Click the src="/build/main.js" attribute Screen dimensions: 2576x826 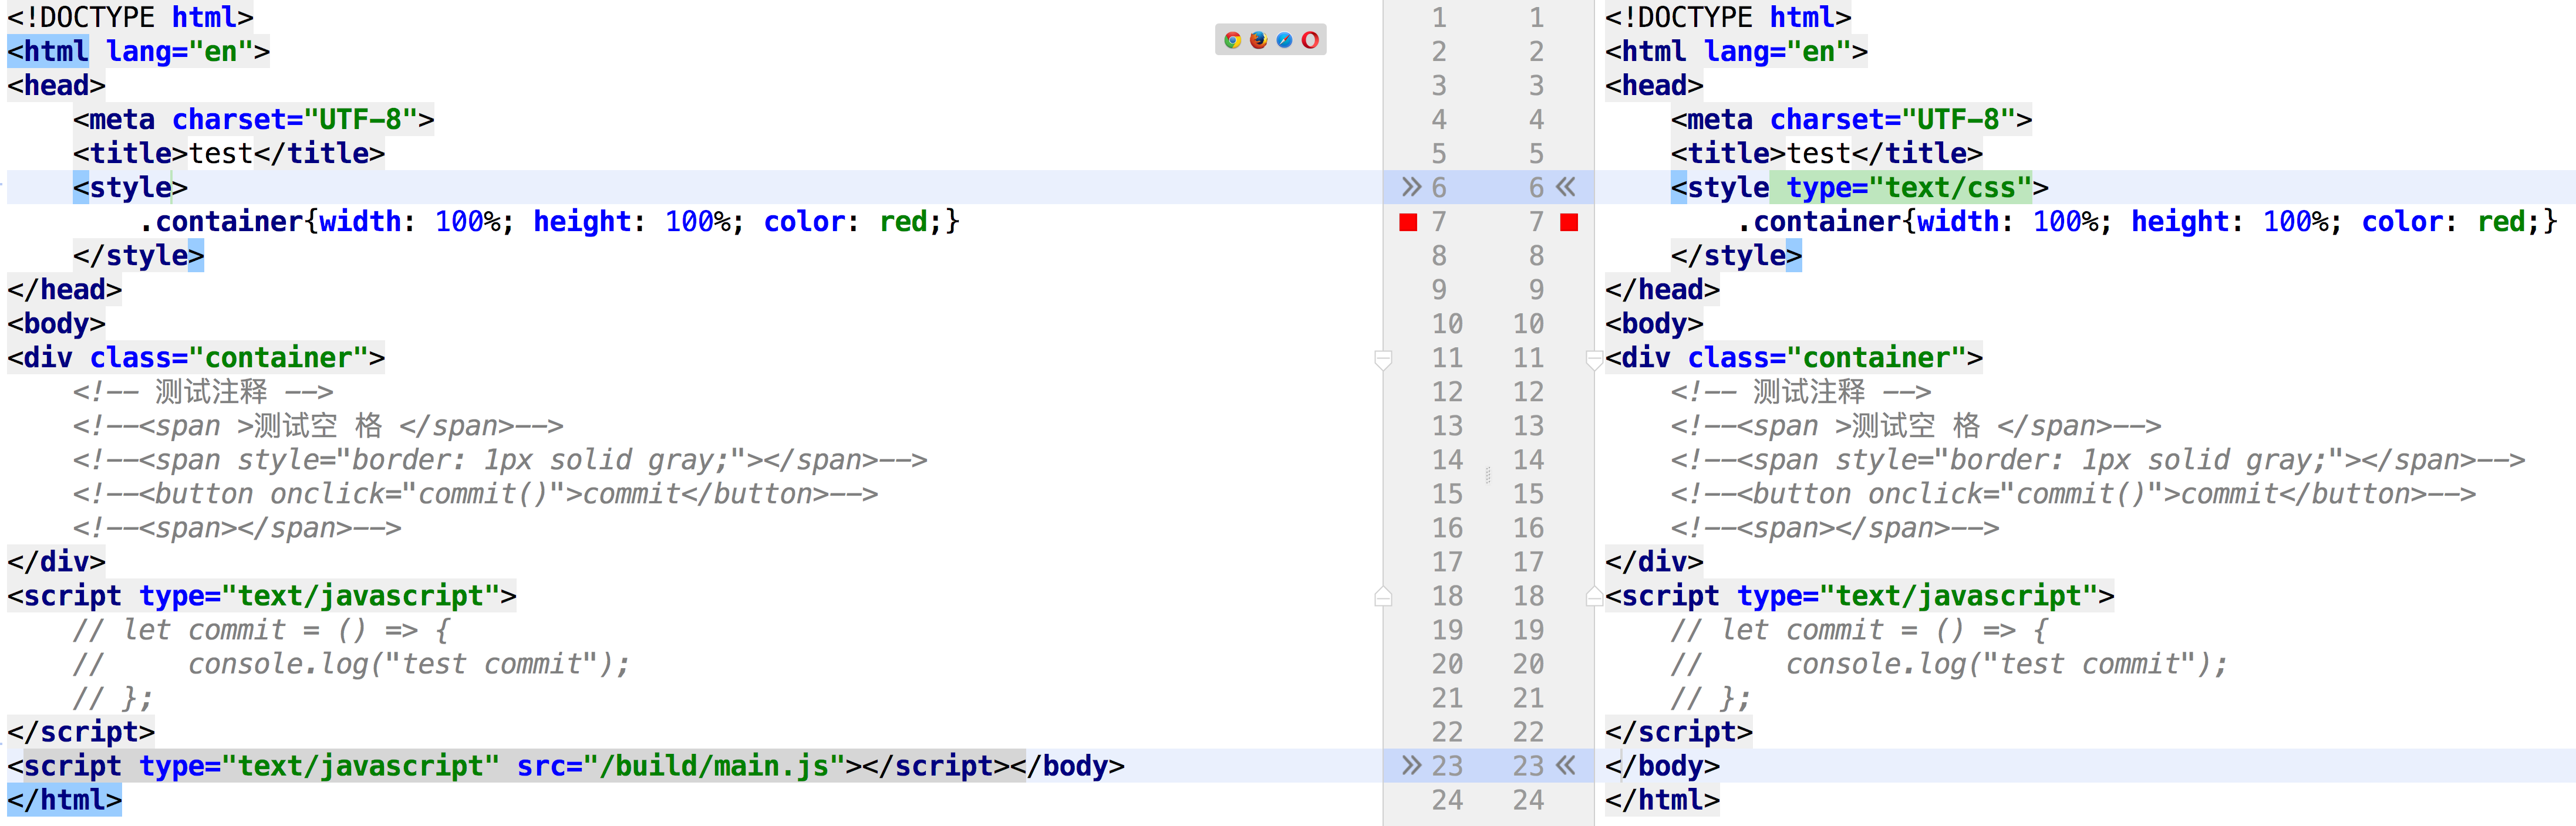680,766
